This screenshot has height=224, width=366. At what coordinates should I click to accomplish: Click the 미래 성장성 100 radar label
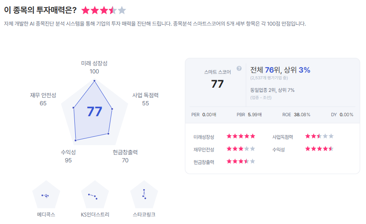(94, 68)
